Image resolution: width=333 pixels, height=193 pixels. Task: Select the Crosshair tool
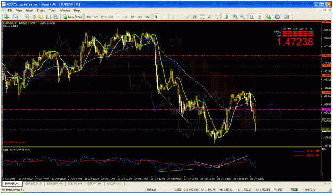(164, 17)
